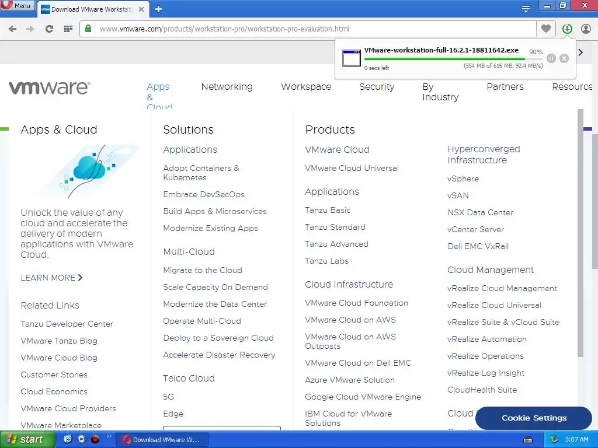Image resolution: width=598 pixels, height=448 pixels.
Task: Open the 5G Telco Cloud link
Action: pos(168,397)
